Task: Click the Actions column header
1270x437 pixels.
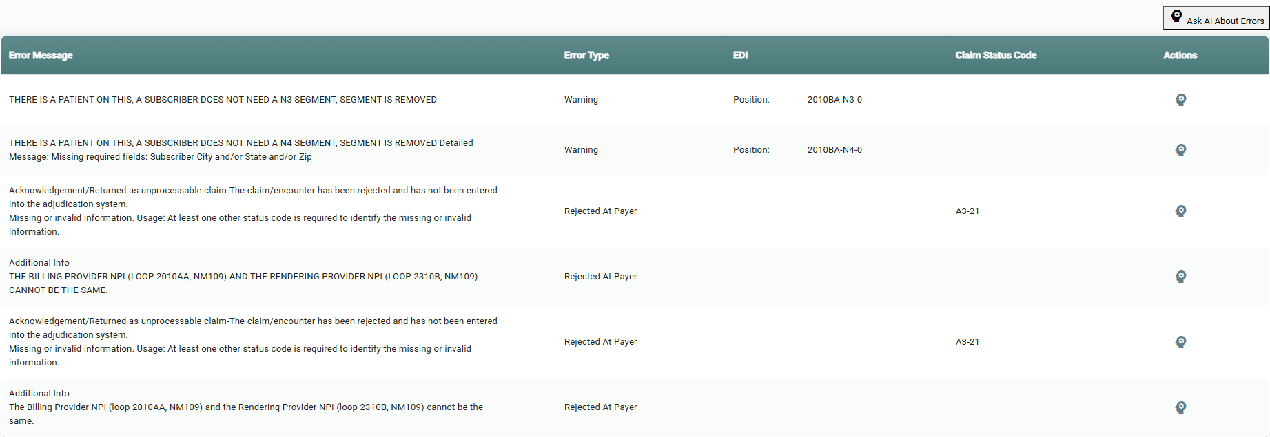Action: (1180, 55)
